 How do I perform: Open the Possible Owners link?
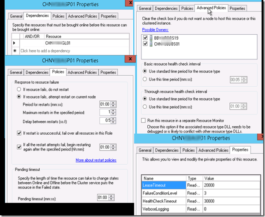pyautogui.click(x=155, y=29)
